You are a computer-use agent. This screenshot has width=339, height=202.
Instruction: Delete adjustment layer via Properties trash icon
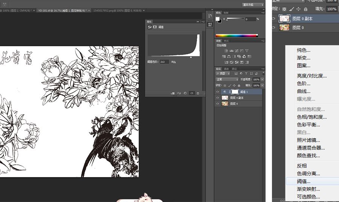[x=198, y=93]
